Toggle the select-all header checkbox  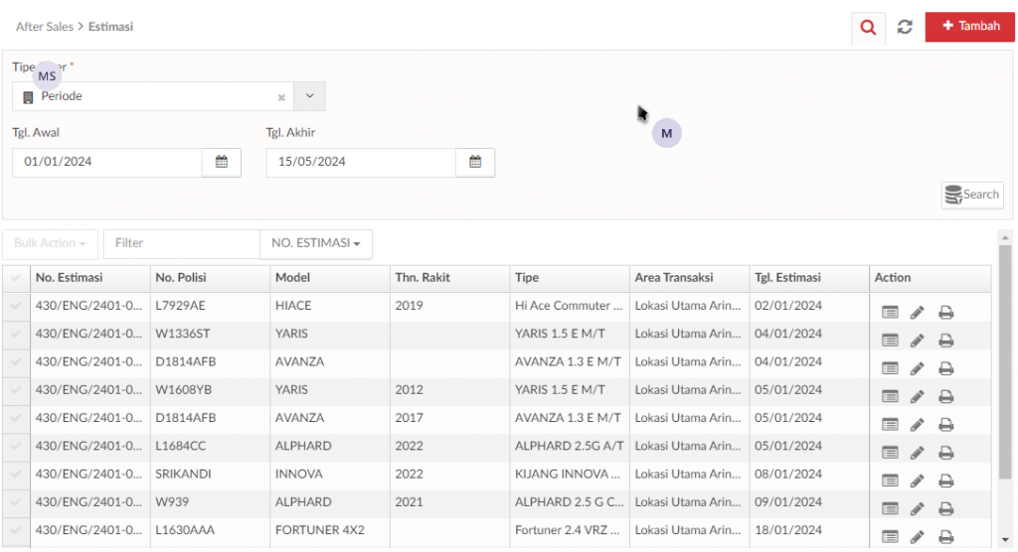pyautogui.click(x=16, y=278)
